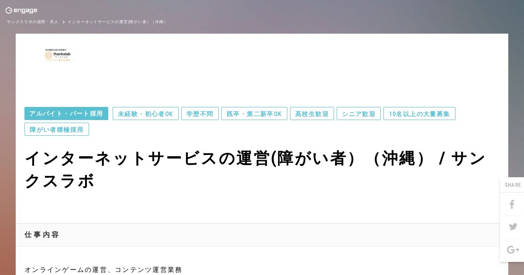Click the thankslab company logo

tap(59, 55)
